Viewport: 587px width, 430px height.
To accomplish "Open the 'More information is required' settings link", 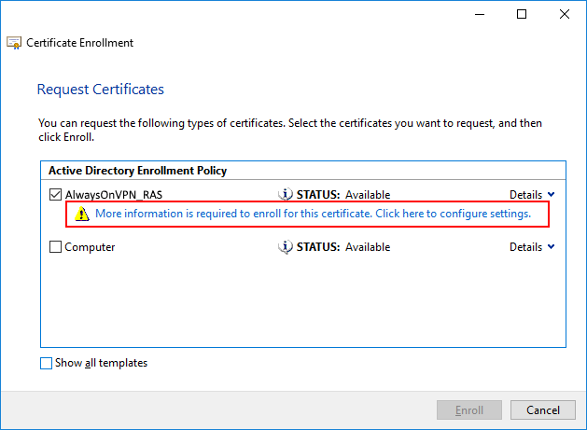I will click(x=313, y=214).
